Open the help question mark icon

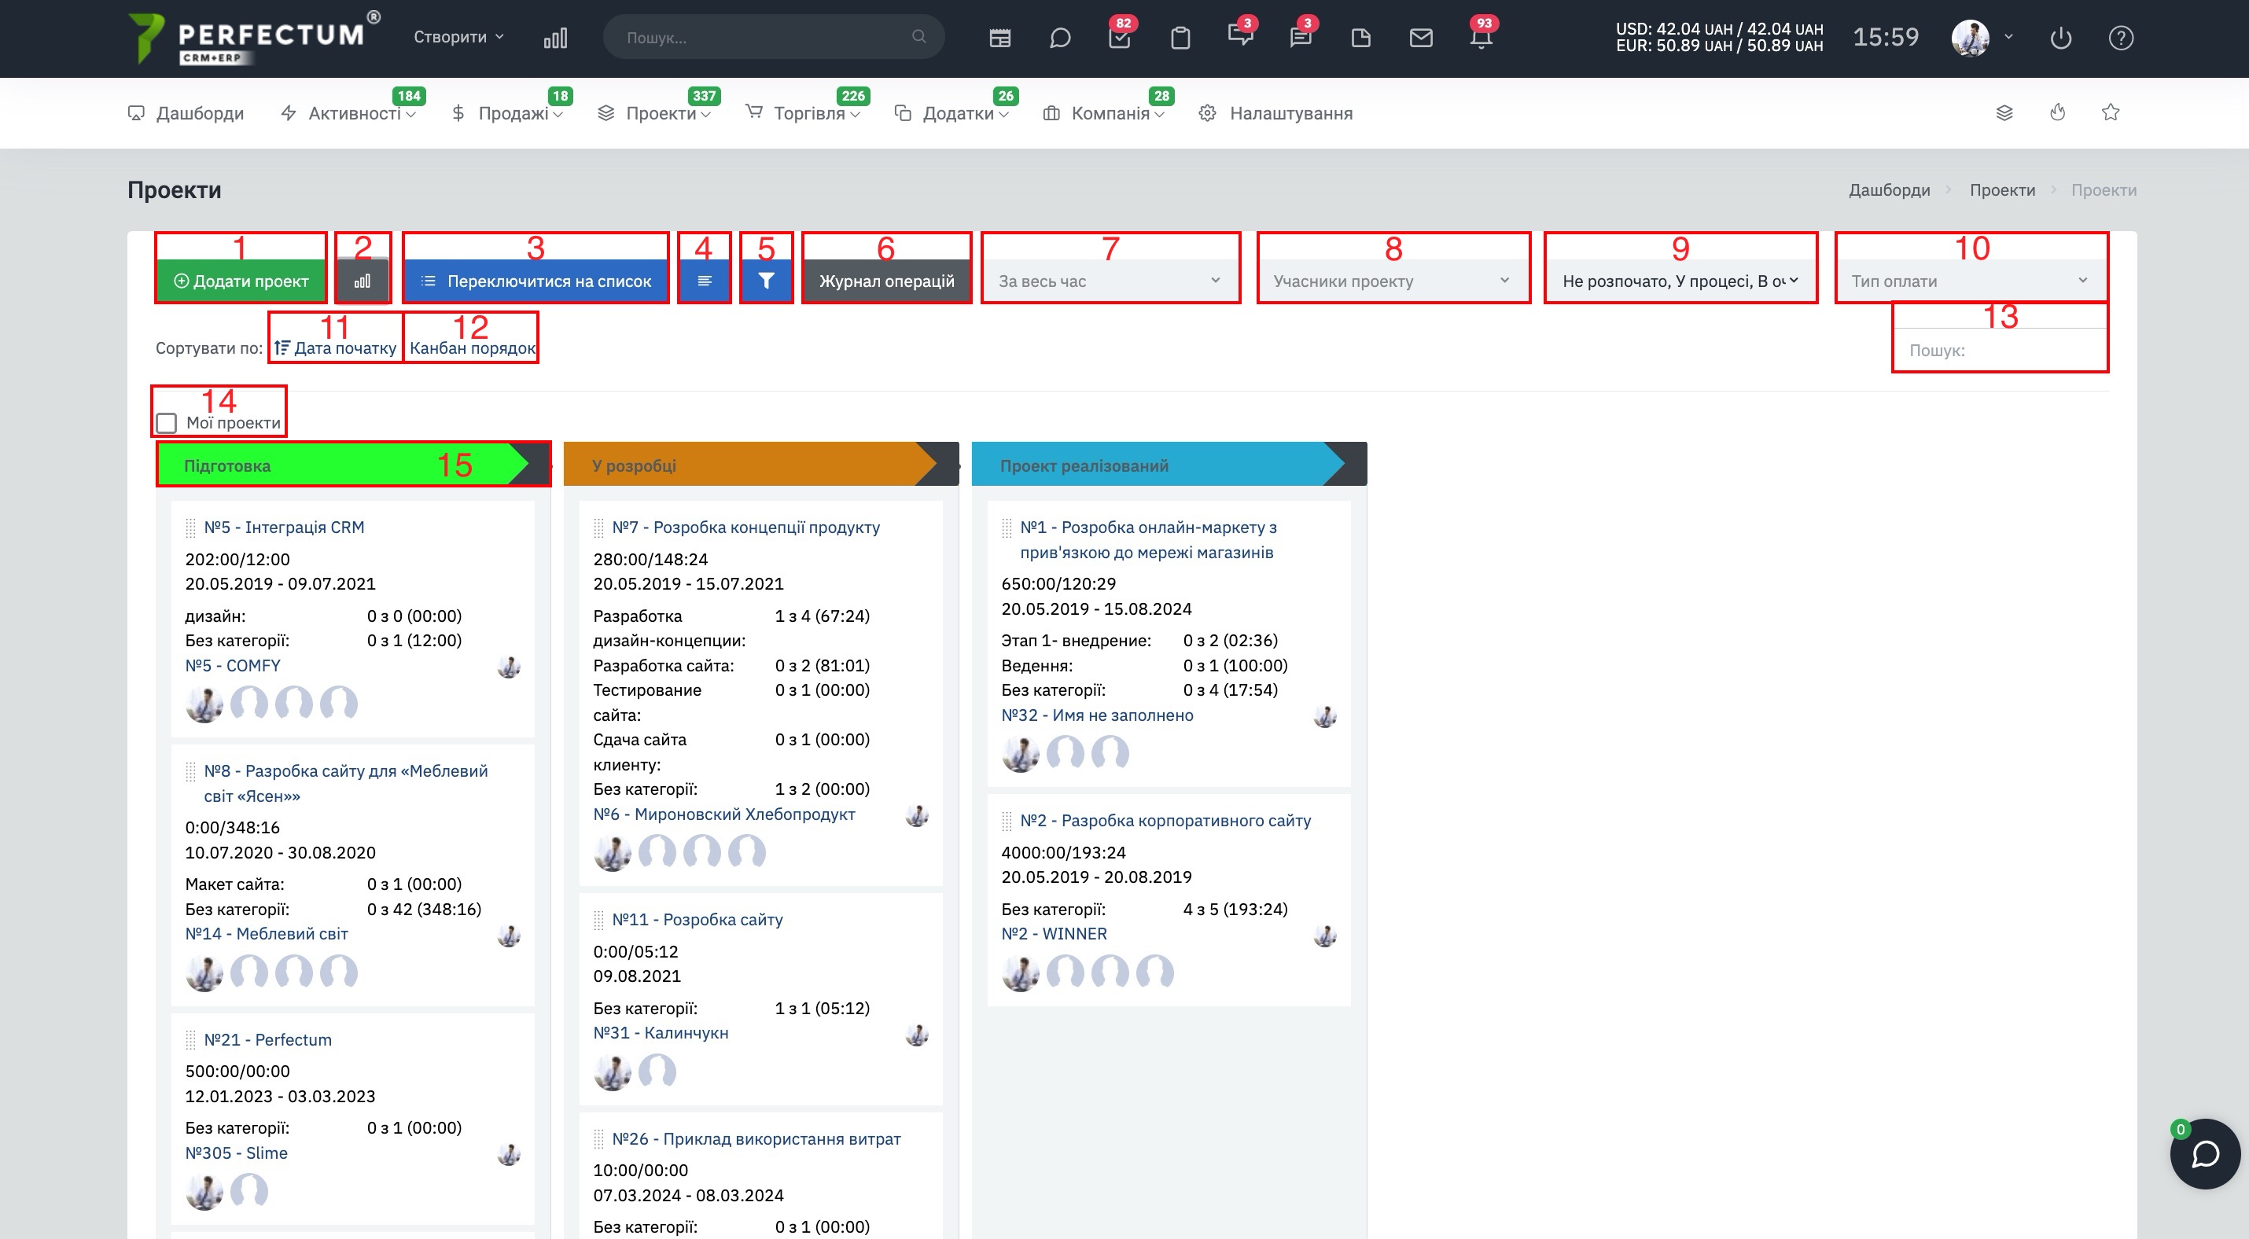pos(2121,38)
